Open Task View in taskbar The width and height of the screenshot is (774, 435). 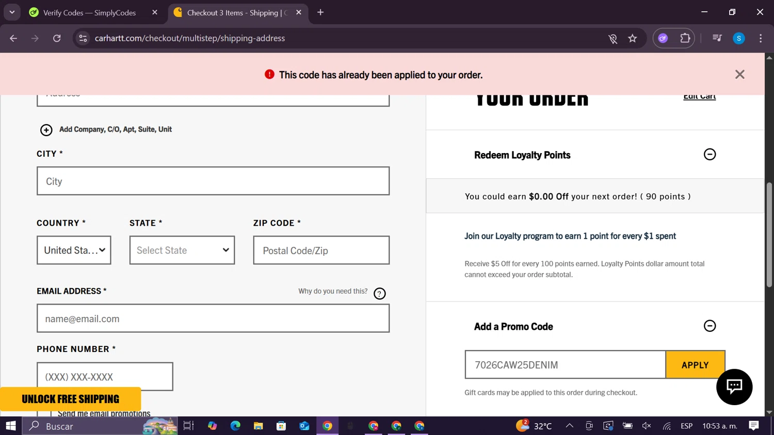188,426
